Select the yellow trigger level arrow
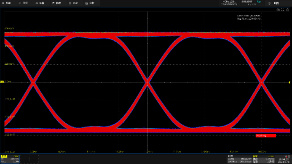The image size is (292, 164). coord(289,82)
